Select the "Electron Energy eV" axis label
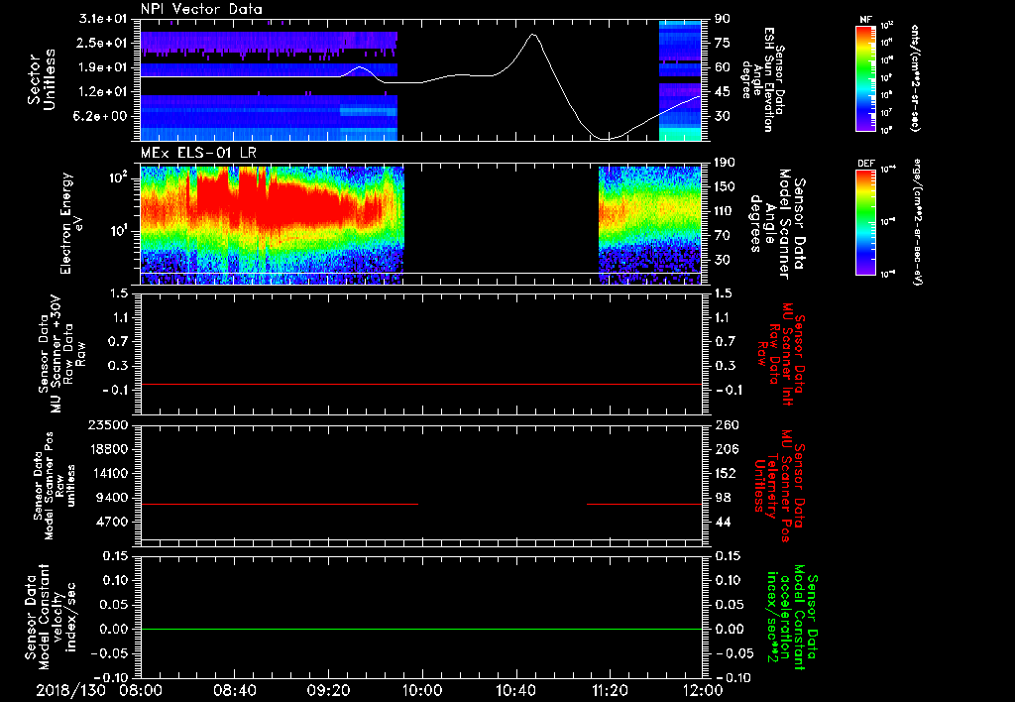Viewport: 1015px width, 702px height. pyautogui.click(x=71, y=223)
